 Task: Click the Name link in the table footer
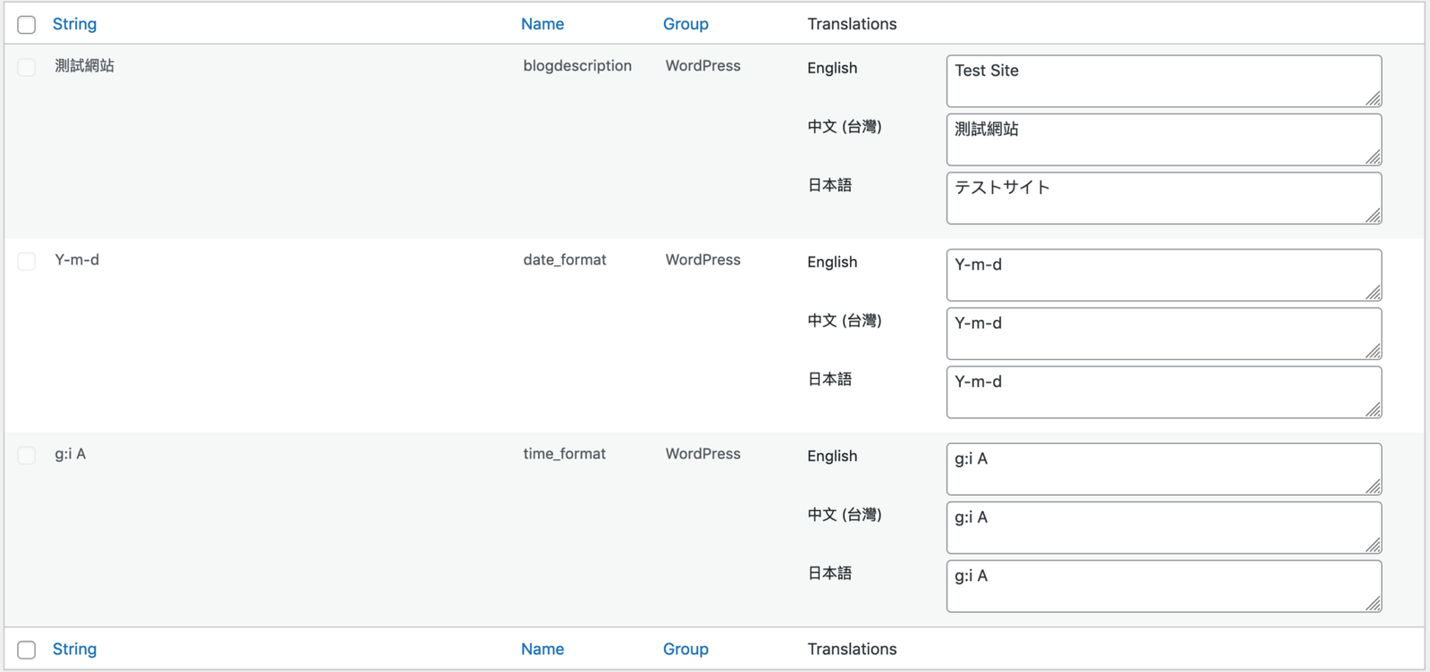(x=542, y=649)
